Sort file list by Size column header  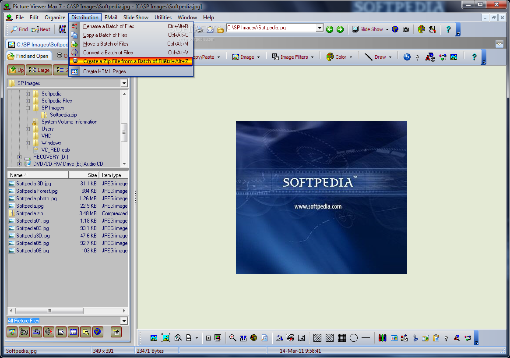[x=83, y=175]
